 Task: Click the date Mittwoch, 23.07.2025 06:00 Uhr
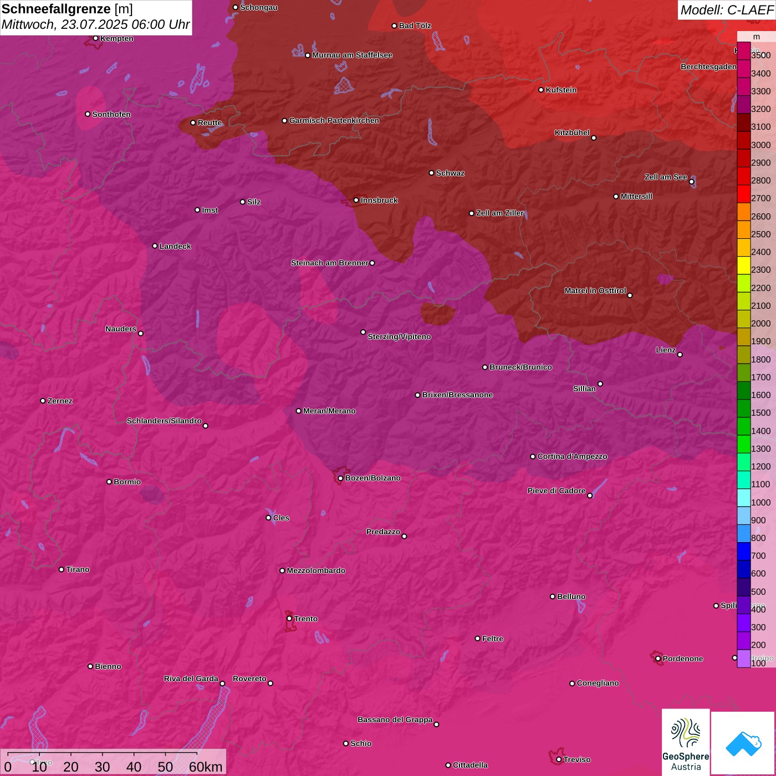click(96, 25)
